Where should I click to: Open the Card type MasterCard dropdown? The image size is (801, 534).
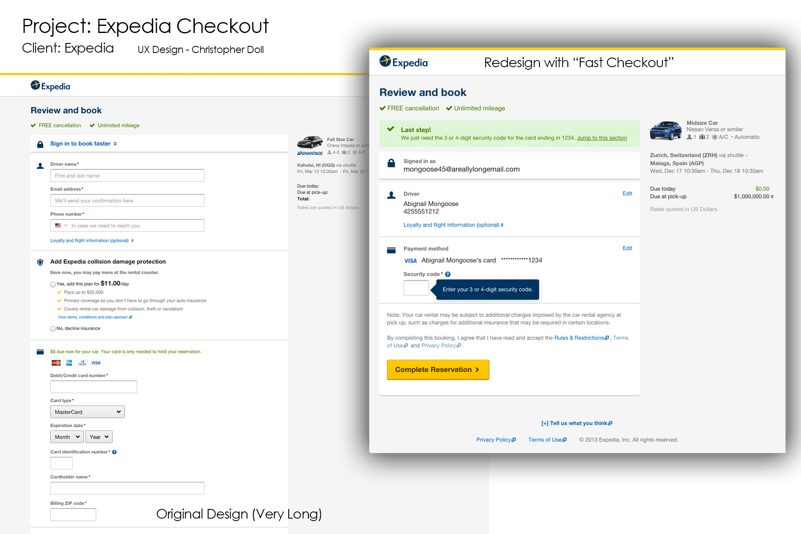(x=87, y=412)
